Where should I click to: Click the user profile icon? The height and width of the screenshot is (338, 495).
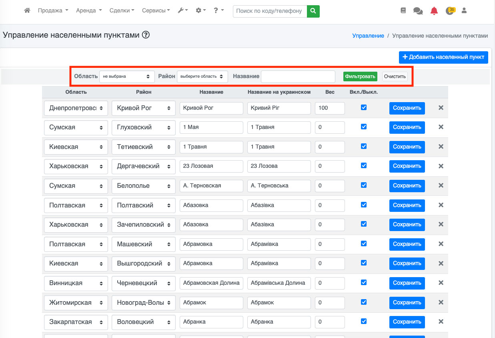(464, 11)
